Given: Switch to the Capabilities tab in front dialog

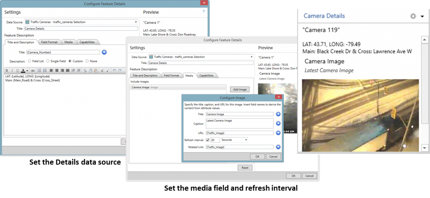Looking at the screenshot, I should [x=207, y=76].
